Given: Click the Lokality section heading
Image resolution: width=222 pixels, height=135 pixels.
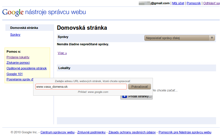Looking at the screenshot, I should tap(64, 68).
